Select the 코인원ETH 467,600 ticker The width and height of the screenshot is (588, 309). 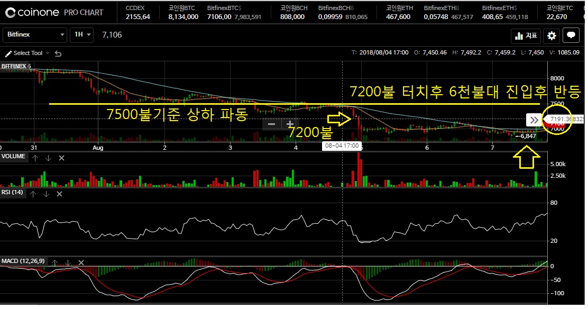click(399, 12)
